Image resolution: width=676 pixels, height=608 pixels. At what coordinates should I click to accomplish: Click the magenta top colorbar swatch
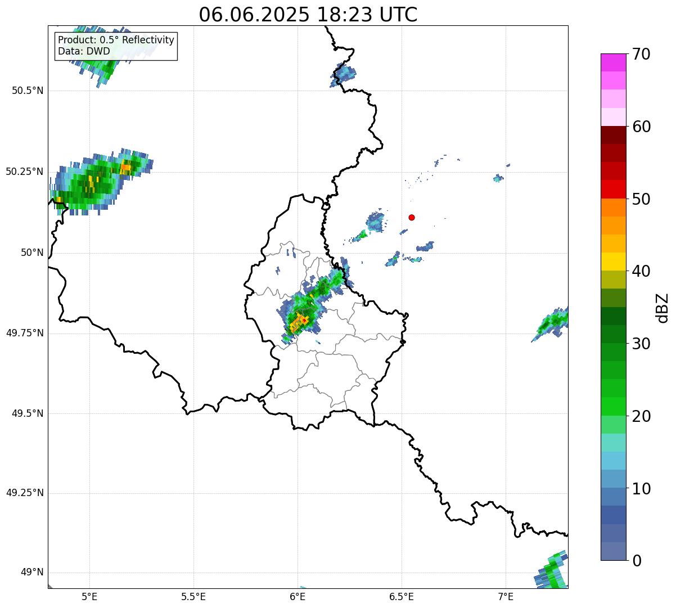pyautogui.click(x=614, y=62)
